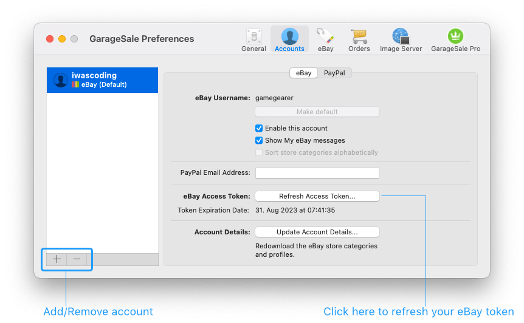This screenshot has height=323, width=524.
Task: Switch to the PayPal segmented tab
Action: tap(334, 73)
